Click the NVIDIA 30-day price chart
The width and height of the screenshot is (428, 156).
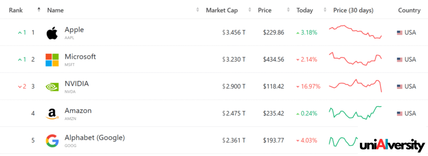pos(355,86)
